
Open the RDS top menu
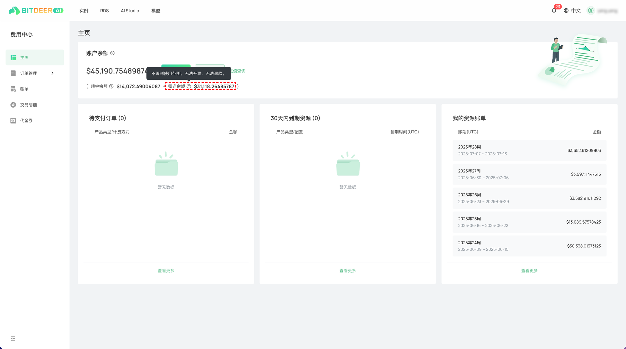pyautogui.click(x=104, y=11)
